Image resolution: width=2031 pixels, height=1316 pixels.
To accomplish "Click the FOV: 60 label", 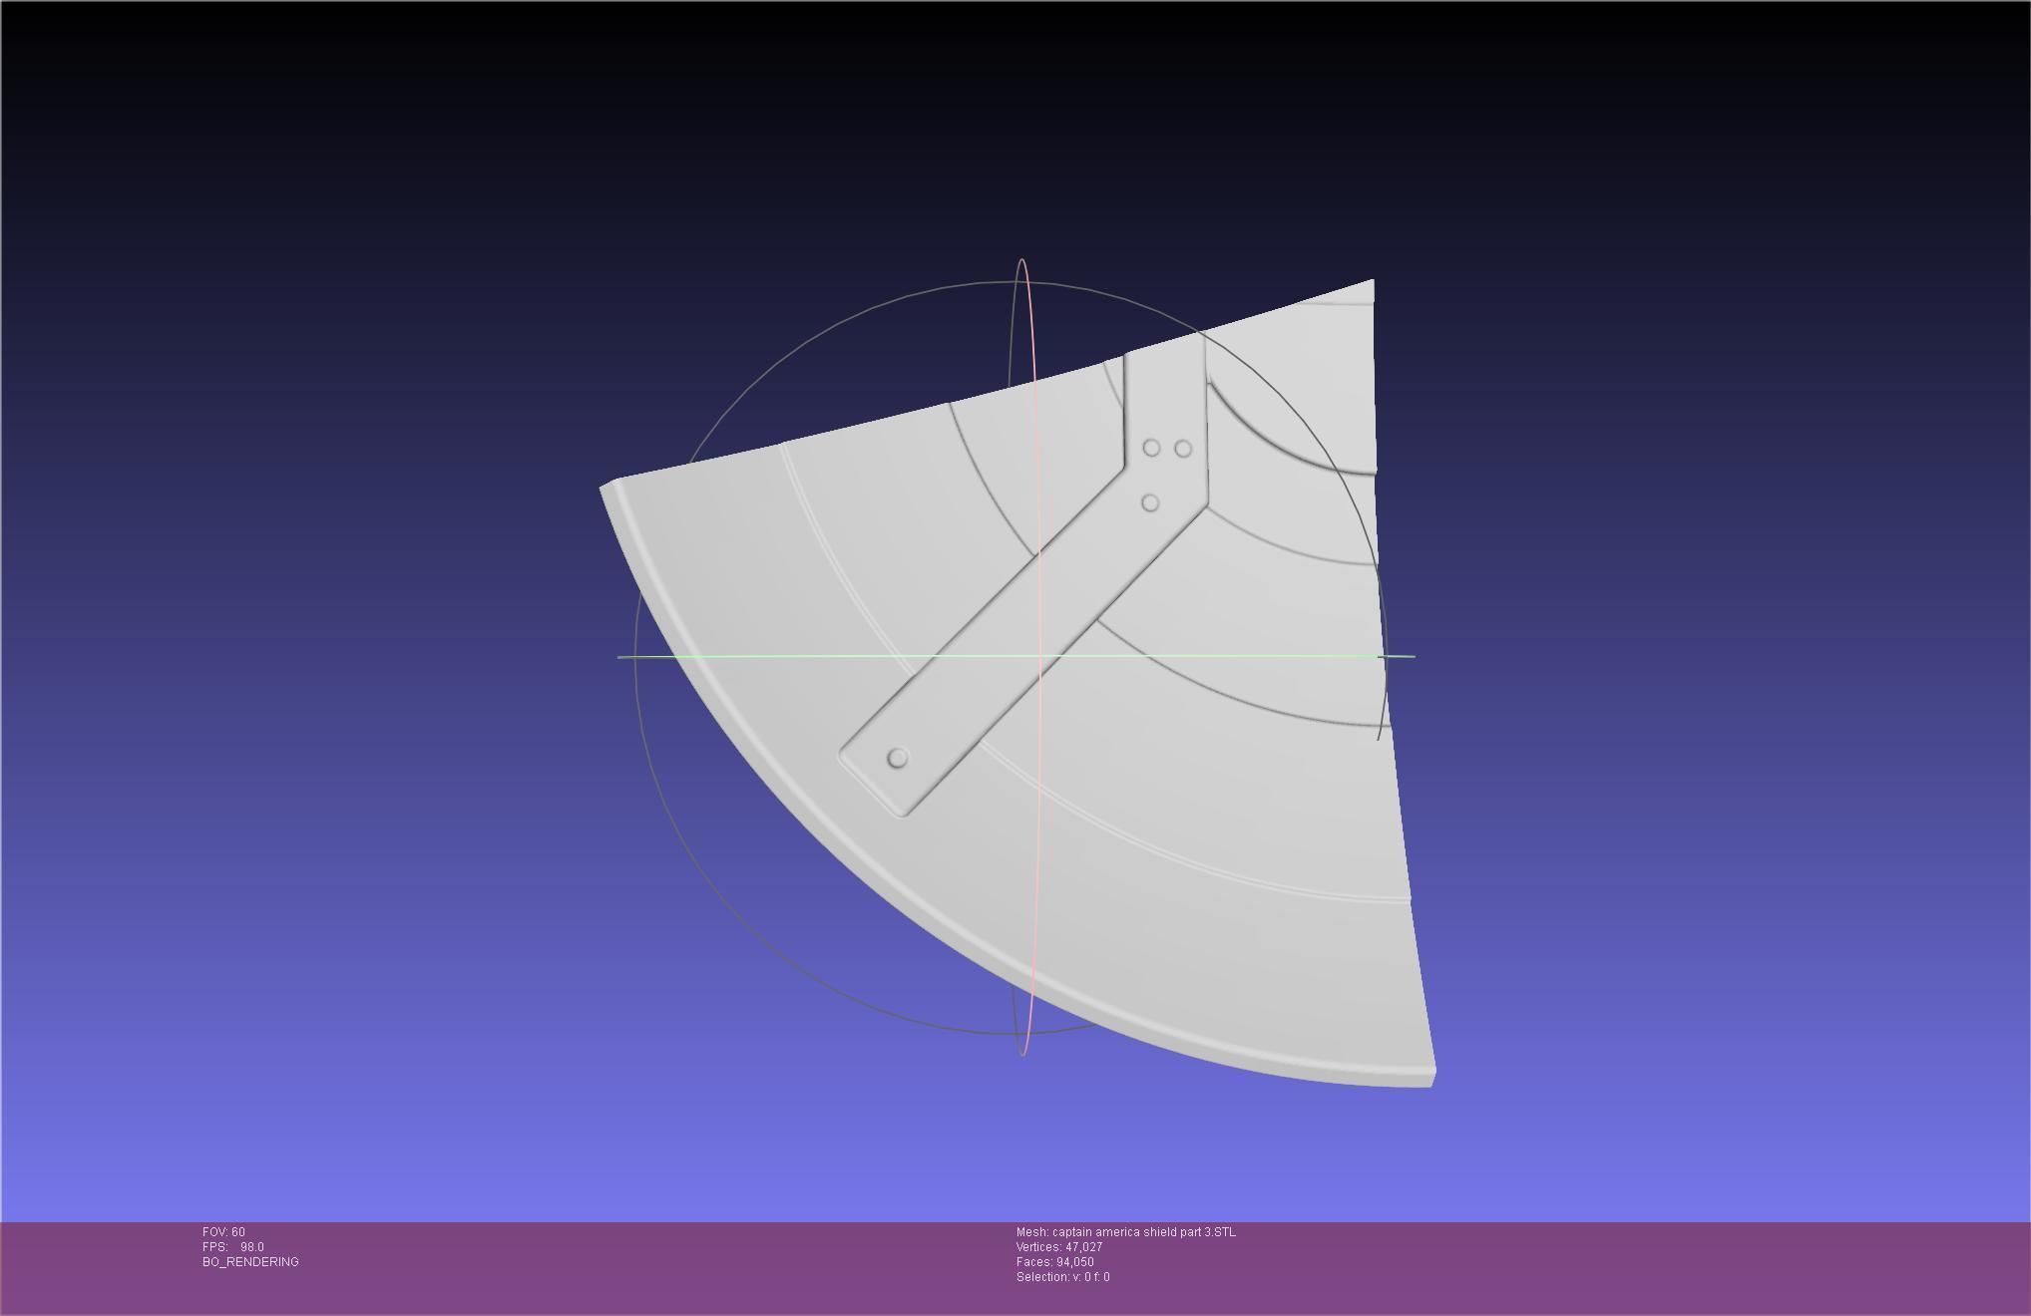I will click(x=223, y=1232).
